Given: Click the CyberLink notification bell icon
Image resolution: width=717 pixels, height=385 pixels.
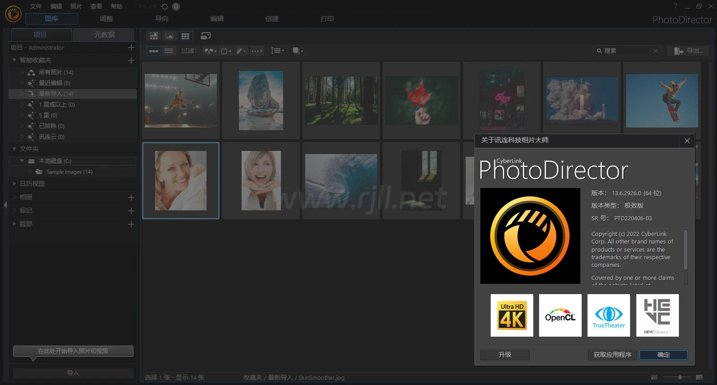Looking at the screenshot, I should 176,7.
